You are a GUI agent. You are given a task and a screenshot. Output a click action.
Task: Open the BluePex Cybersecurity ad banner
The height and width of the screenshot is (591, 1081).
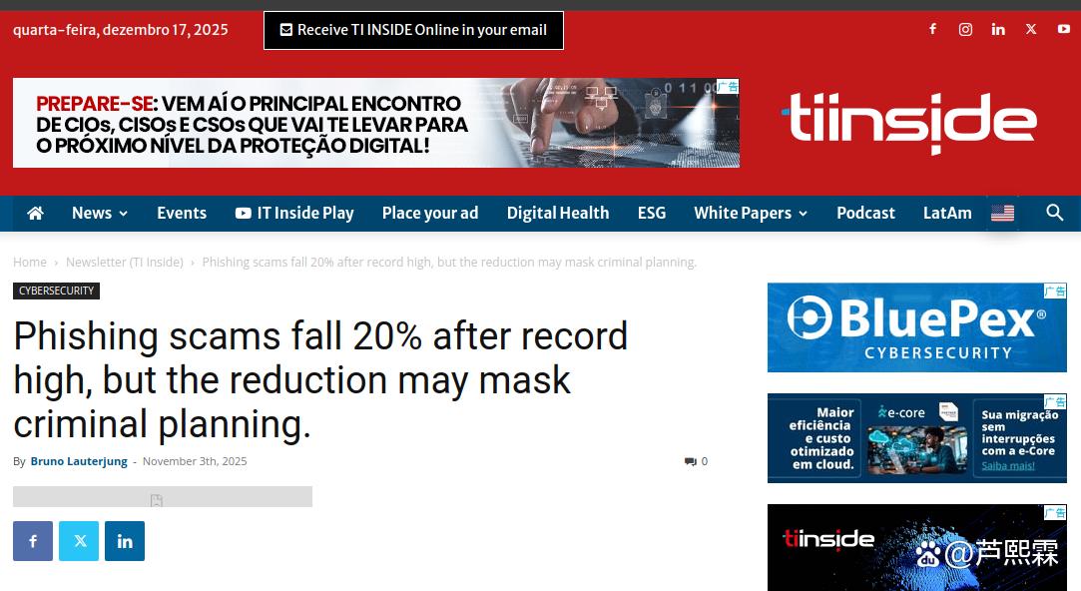point(917,327)
